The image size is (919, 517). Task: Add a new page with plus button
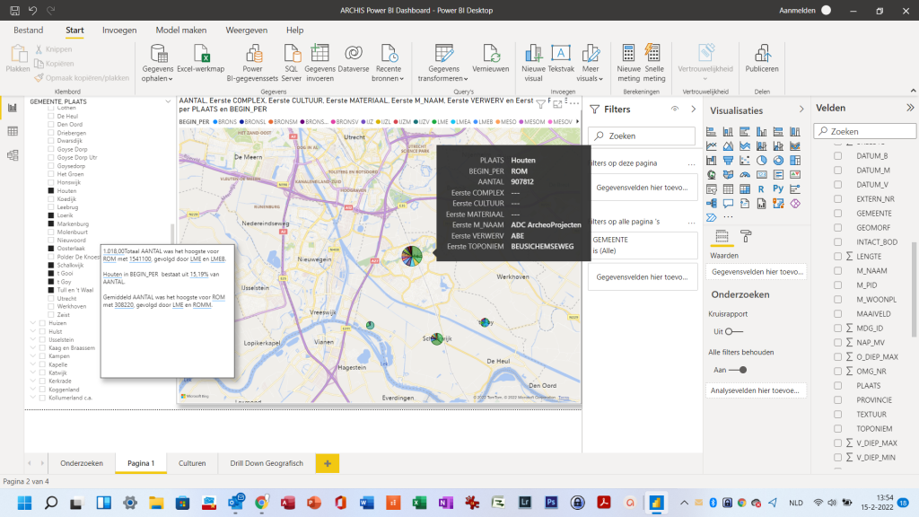[327, 463]
